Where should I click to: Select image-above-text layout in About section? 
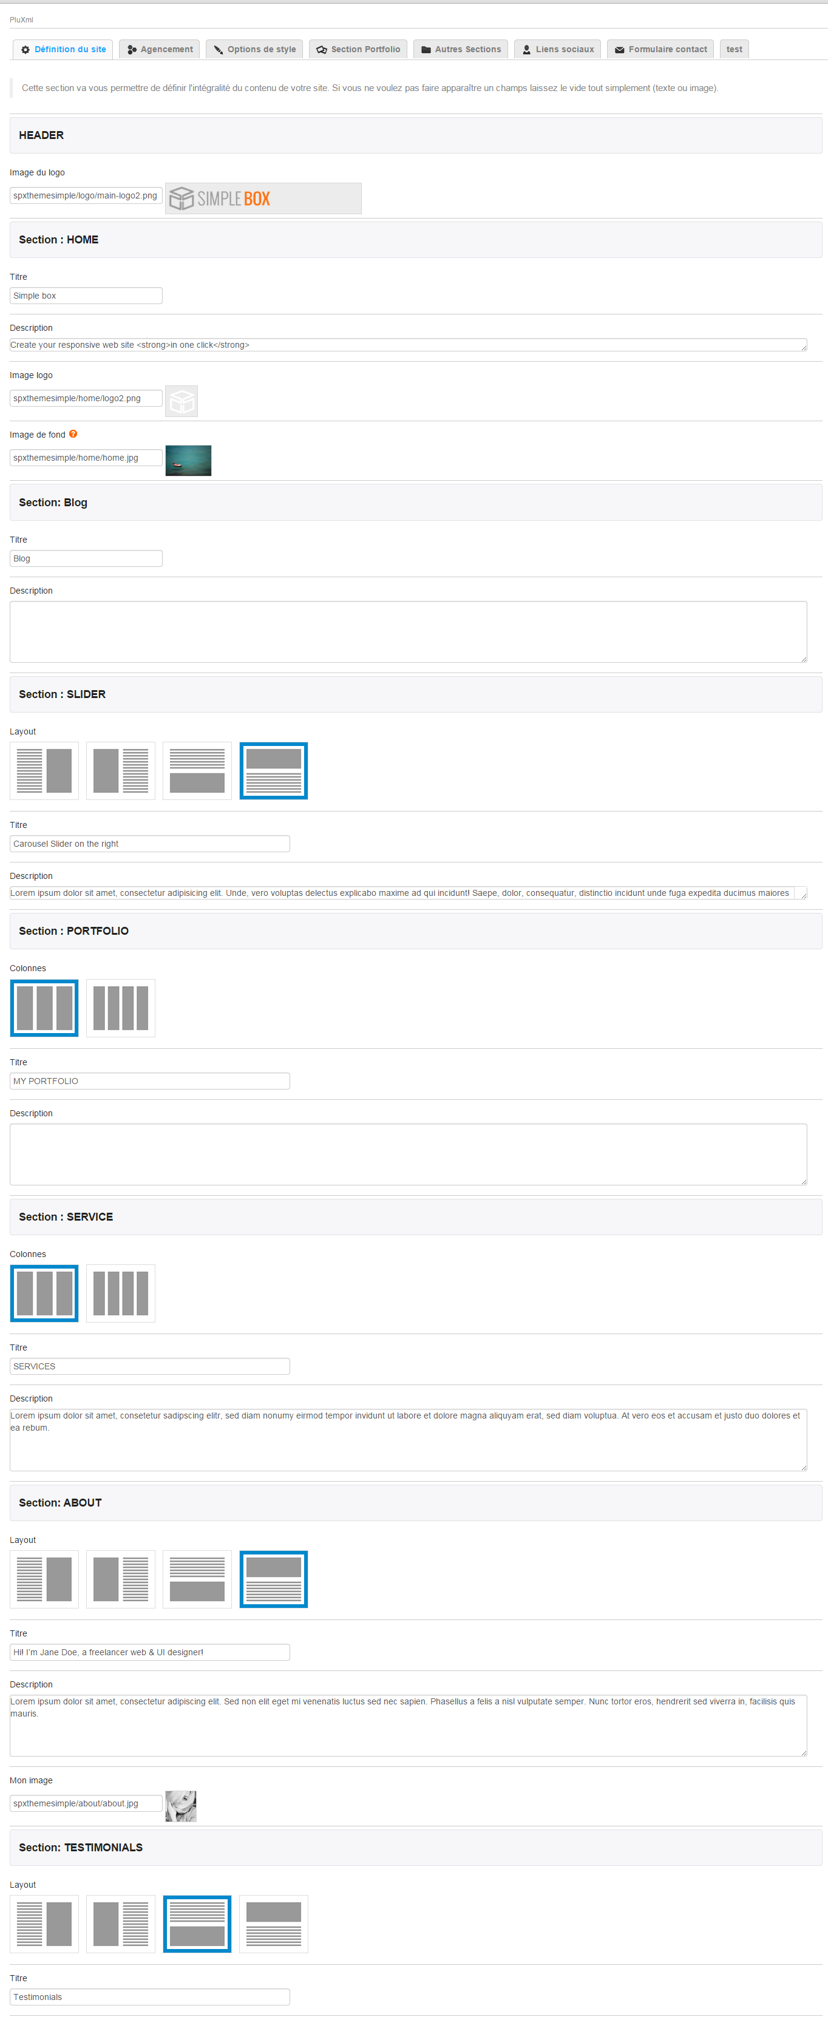click(x=273, y=1579)
